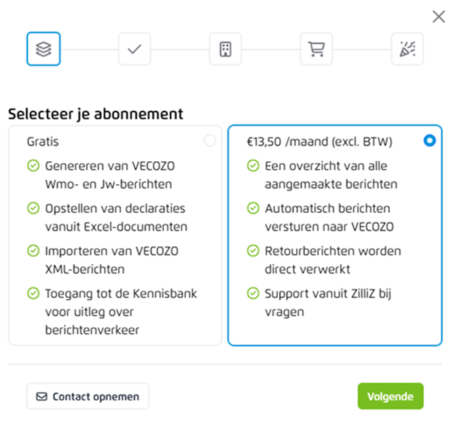Click the Contact opnemen button
The height and width of the screenshot is (442, 451).
click(x=88, y=396)
